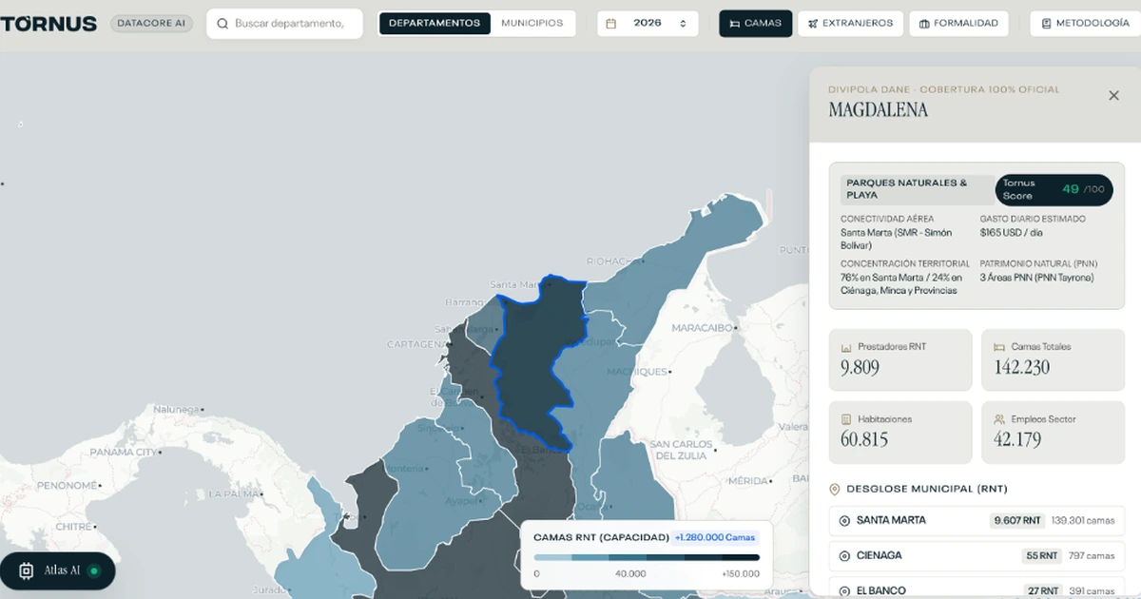Click the +1.280.000 Camas badge
The width and height of the screenshot is (1141, 599).
click(716, 537)
